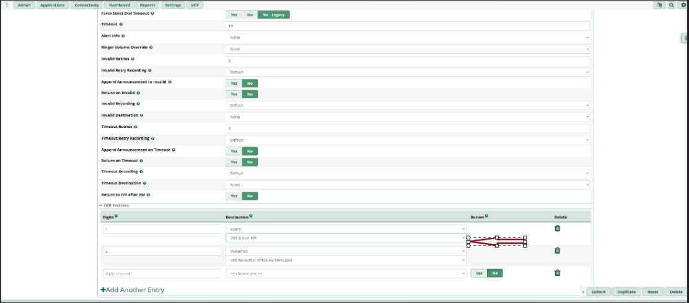Show help for Return on Timeout
This screenshot has height=303, width=689.
(x=142, y=161)
